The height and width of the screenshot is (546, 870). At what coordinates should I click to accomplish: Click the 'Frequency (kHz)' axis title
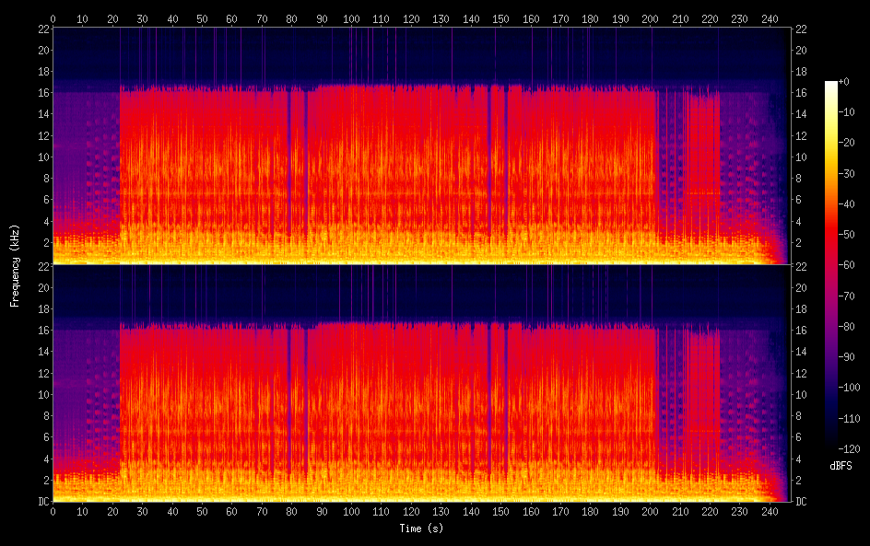(x=15, y=265)
